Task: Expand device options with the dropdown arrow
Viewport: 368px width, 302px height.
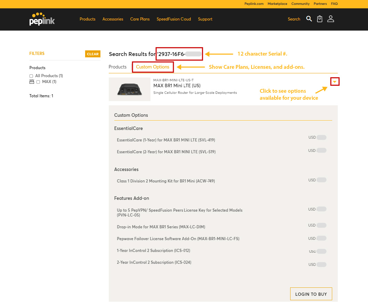Action: pos(335,81)
